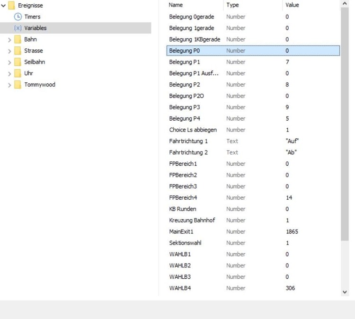This screenshot has width=355, height=319.
Task: Click the value 14 of FPBereich4
Action: click(289, 198)
